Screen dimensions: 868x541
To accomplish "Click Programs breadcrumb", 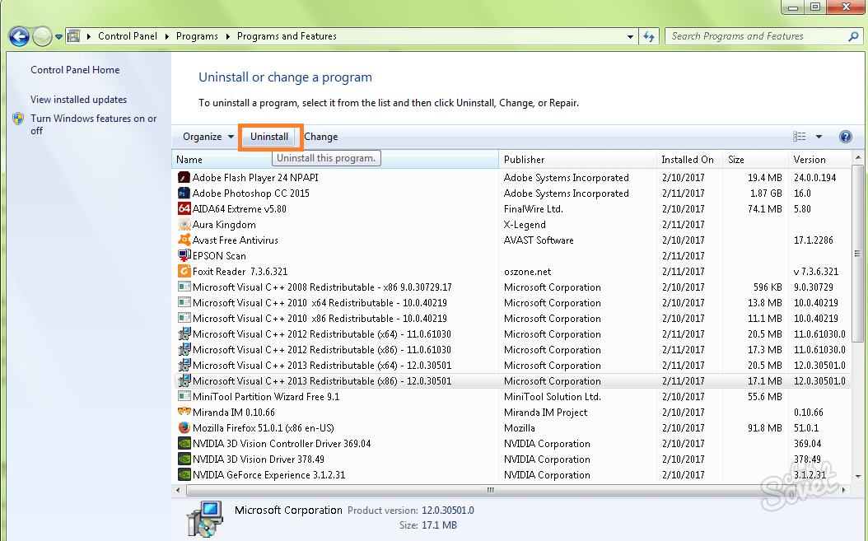I will coord(197,36).
